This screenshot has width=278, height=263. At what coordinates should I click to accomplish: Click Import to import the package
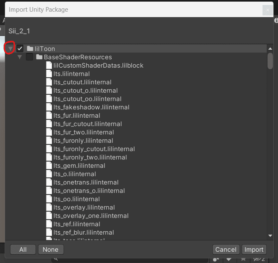tap(254, 249)
